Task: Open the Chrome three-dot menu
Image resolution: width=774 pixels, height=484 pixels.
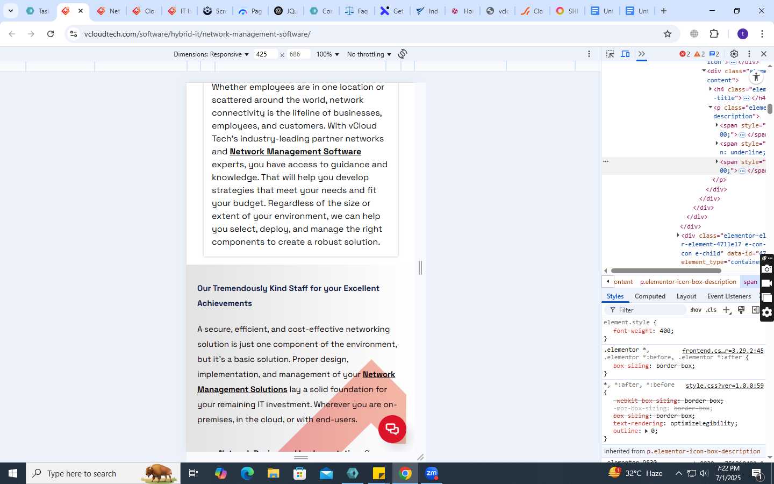Action: [762, 34]
